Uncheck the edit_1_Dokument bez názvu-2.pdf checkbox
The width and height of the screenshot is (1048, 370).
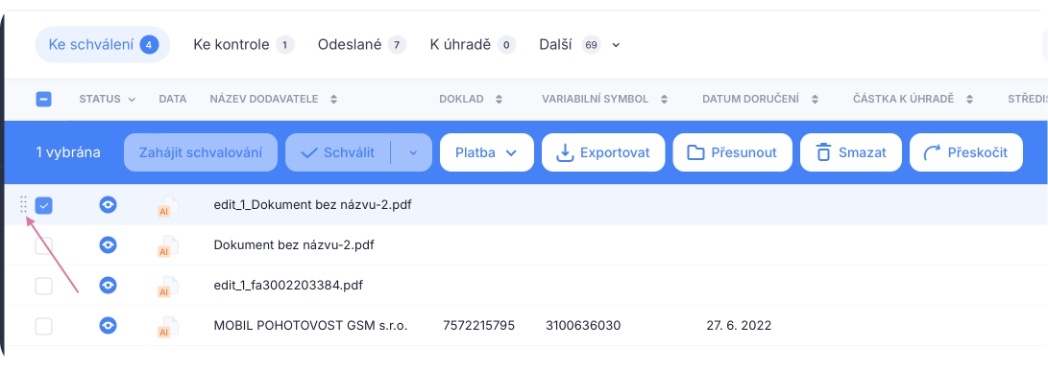click(x=43, y=205)
